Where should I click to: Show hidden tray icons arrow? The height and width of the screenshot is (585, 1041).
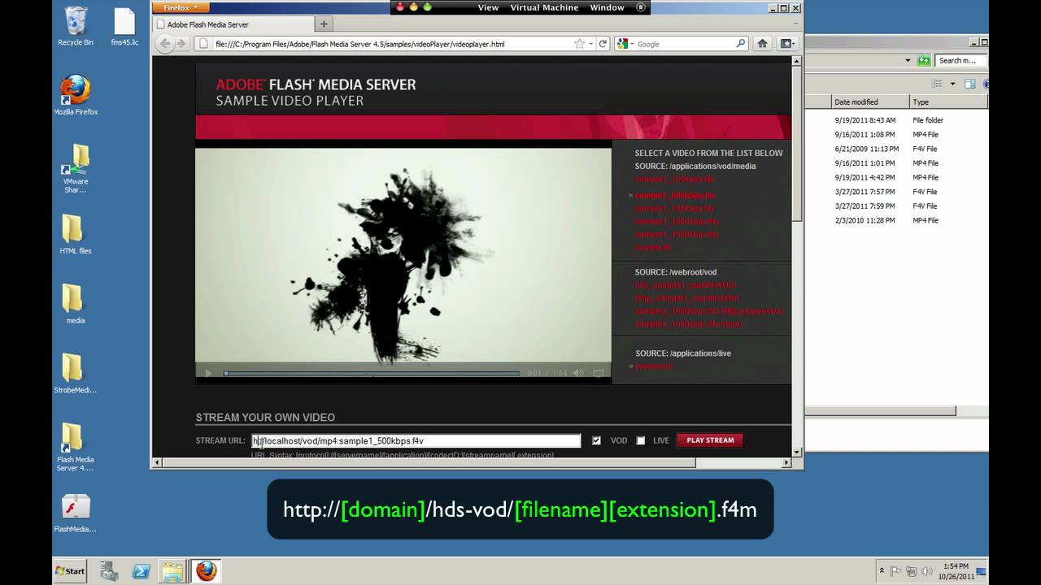[x=882, y=571]
